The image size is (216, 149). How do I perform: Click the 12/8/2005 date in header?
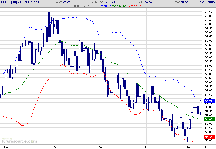point(208,2)
